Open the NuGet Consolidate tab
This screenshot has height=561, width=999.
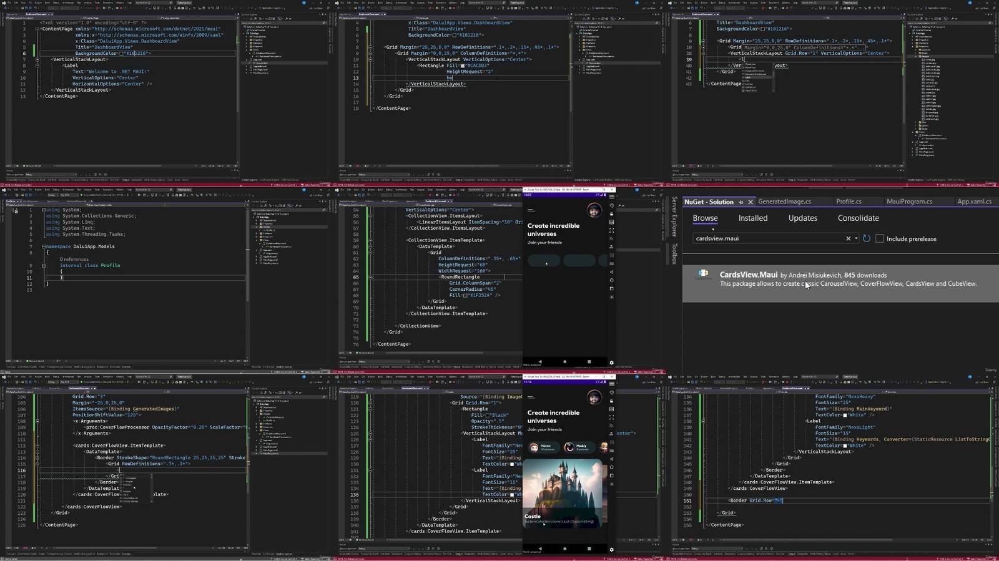[x=858, y=218]
